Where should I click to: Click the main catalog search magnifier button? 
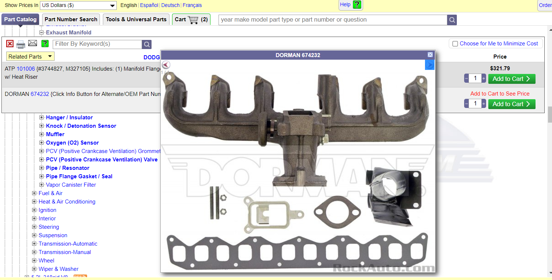pos(452,20)
